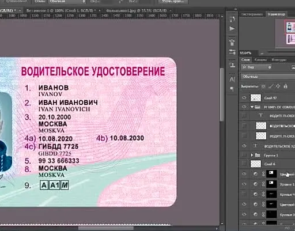Switch to the Слои tab

tap(245, 60)
